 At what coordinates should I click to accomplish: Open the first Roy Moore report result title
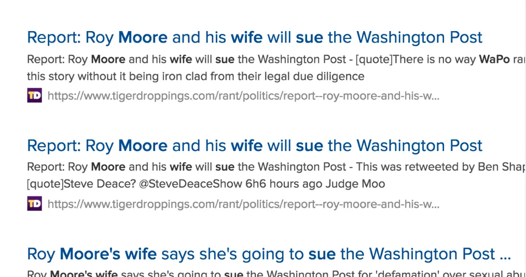254,37
